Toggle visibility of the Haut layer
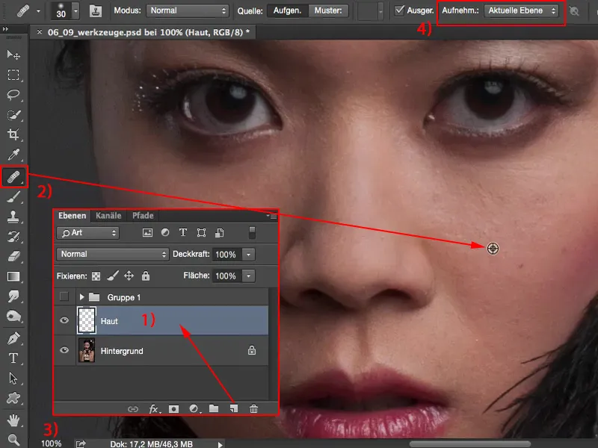The width and height of the screenshot is (598, 448). coord(64,320)
